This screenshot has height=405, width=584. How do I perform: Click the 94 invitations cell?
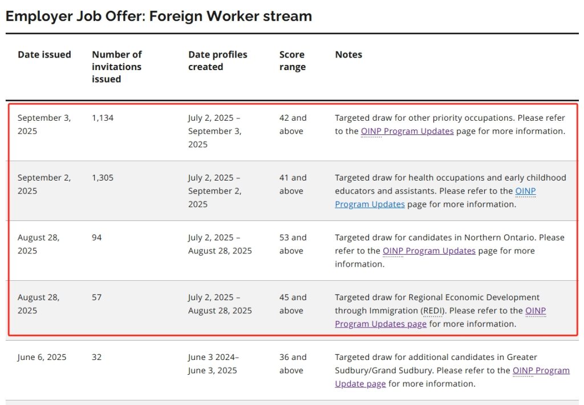tap(97, 238)
